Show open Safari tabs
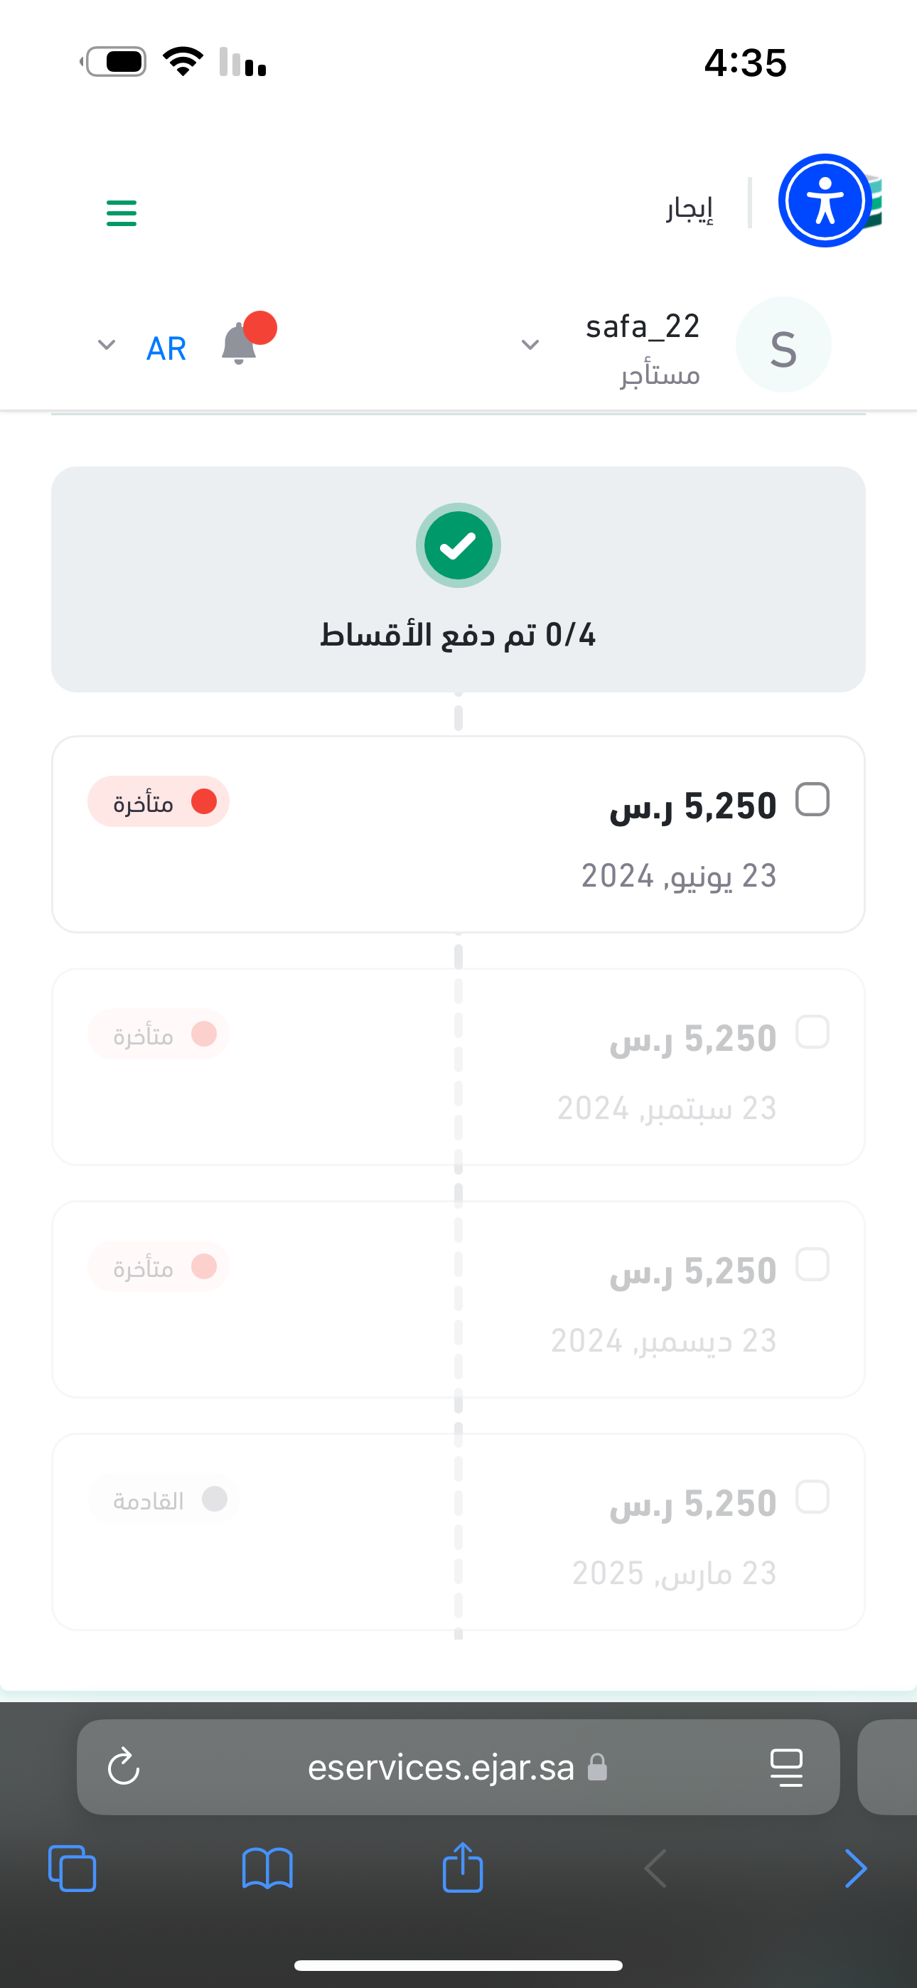917x1988 pixels. [73, 1868]
